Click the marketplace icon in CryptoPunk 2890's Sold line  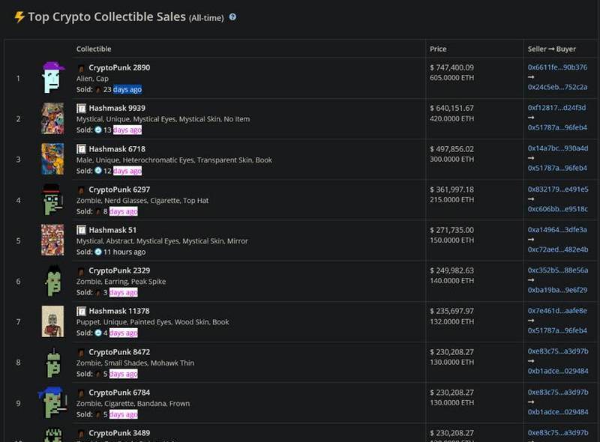(x=98, y=90)
